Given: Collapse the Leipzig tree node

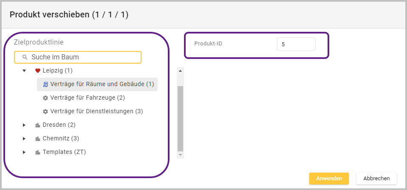Looking at the screenshot, I should 24,71.
